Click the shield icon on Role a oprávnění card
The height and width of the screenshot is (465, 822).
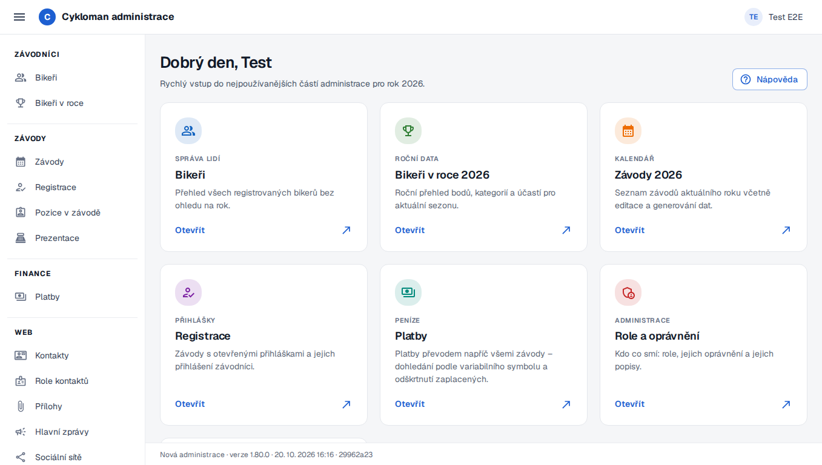(x=628, y=292)
